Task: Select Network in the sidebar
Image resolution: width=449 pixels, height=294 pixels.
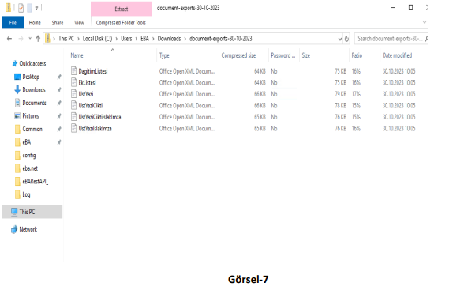Action: [x=28, y=229]
